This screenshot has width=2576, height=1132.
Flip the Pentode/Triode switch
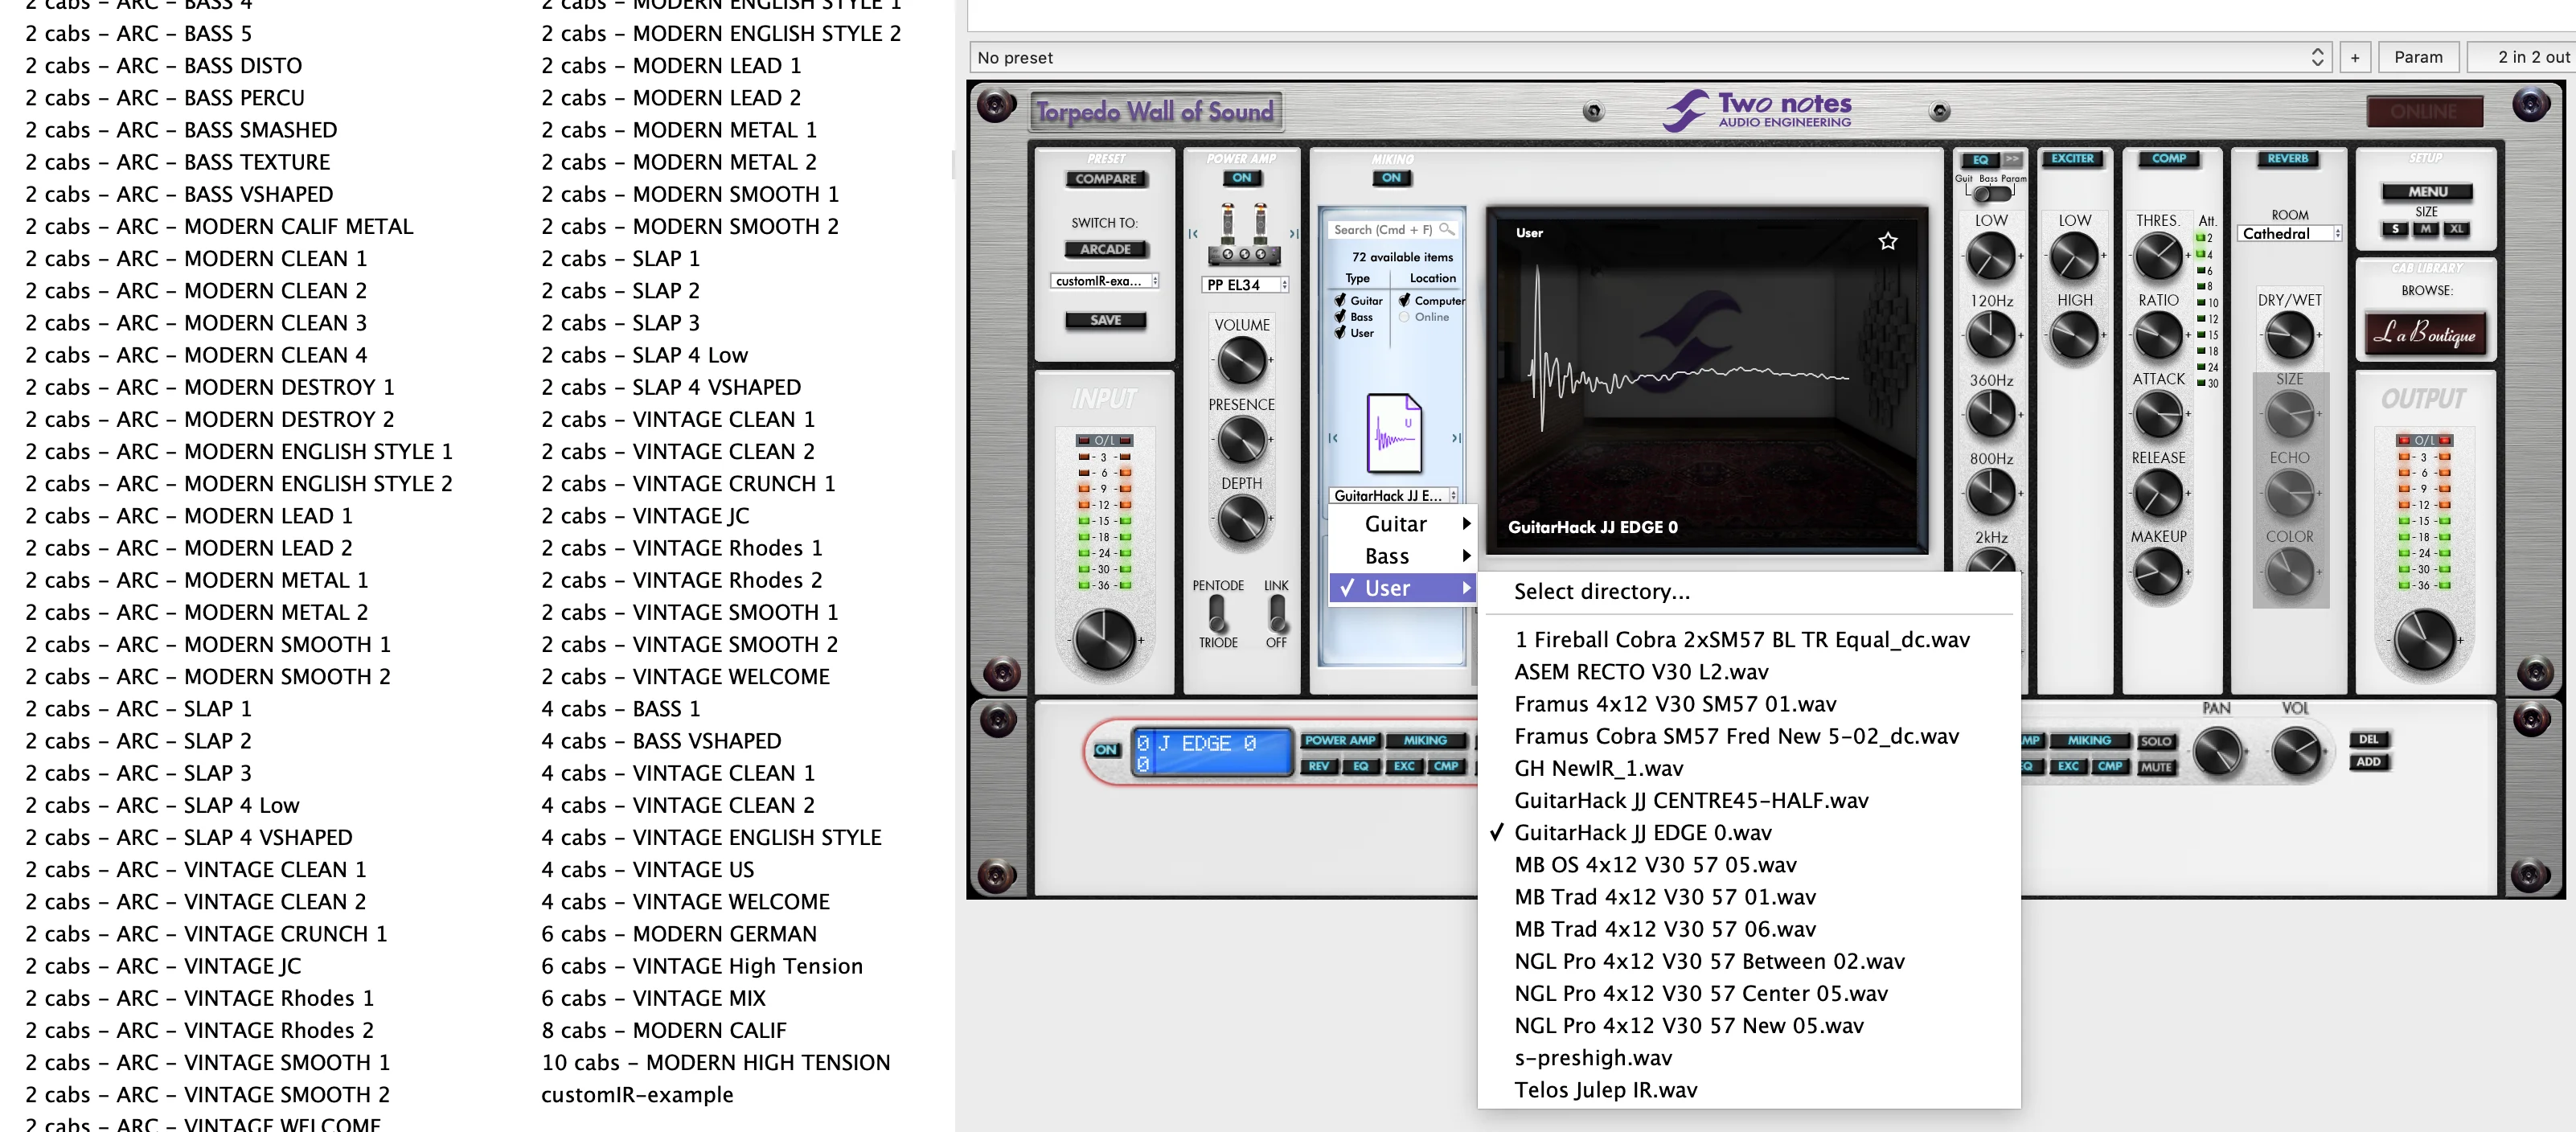(x=1217, y=613)
